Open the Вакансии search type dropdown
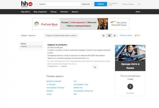Viewport: 159px width, 108px height. pyautogui.click(x=87, y=4)
